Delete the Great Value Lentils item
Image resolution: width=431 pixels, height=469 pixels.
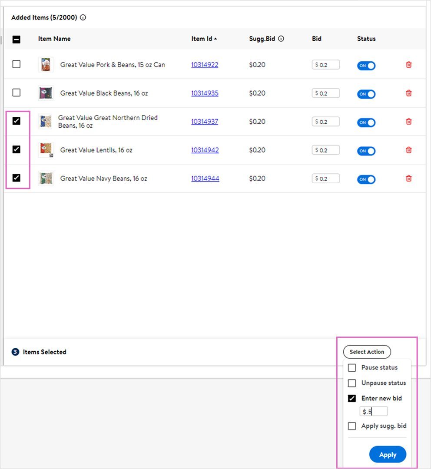click(x=408, y=150)
